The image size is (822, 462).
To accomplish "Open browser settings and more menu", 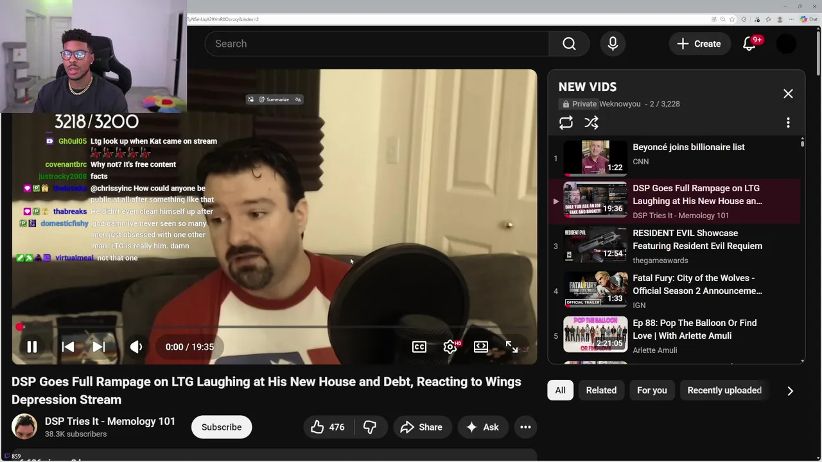I will tap(791, 19).
